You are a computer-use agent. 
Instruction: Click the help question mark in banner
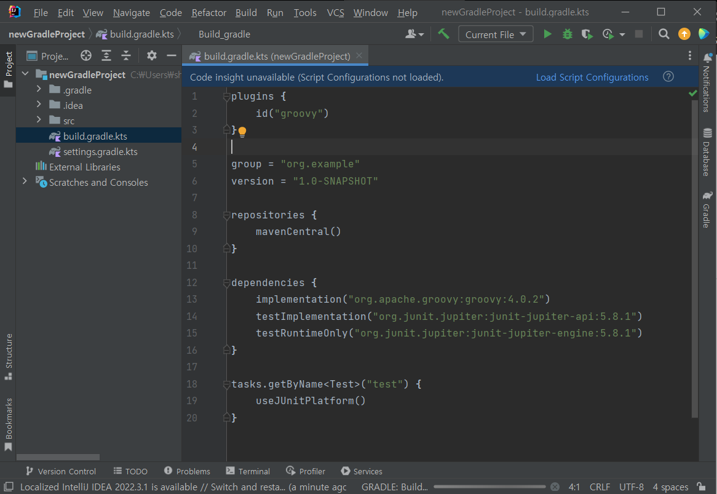(x=668, y=77)
